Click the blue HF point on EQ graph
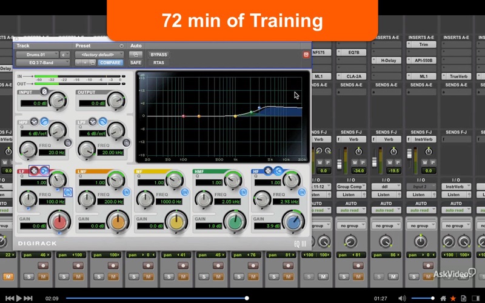This screenshot has width=485, height=303. pyautogui.click(x=259, y=108)
